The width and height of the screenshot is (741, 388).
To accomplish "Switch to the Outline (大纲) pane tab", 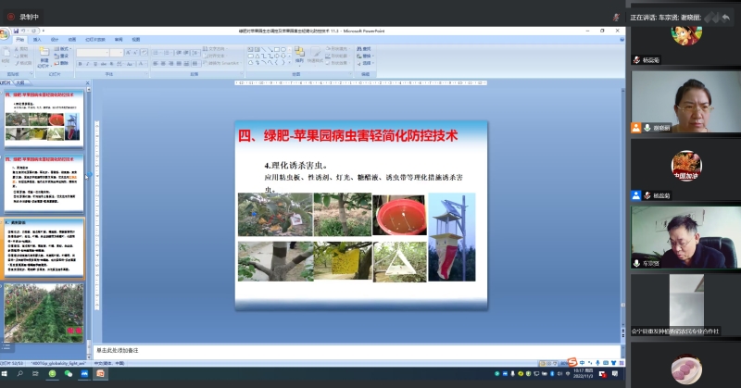I will coord(20,82).
